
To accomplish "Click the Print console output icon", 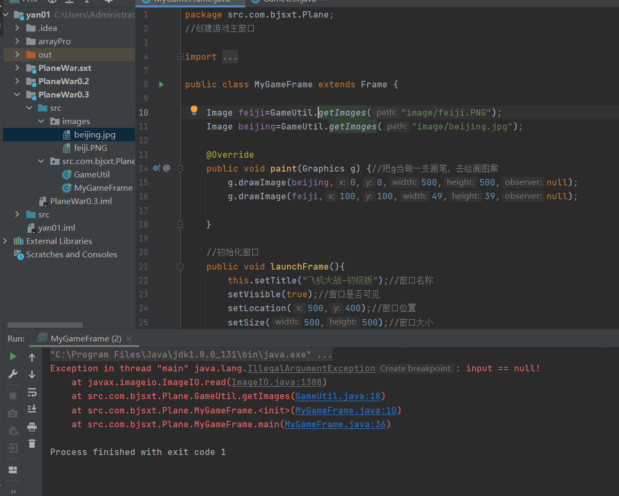I will (x=32, y=427).
